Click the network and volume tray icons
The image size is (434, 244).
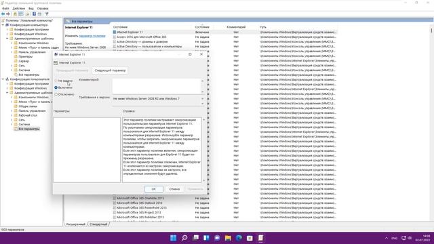pyautogui.click(x=407, y=238)
